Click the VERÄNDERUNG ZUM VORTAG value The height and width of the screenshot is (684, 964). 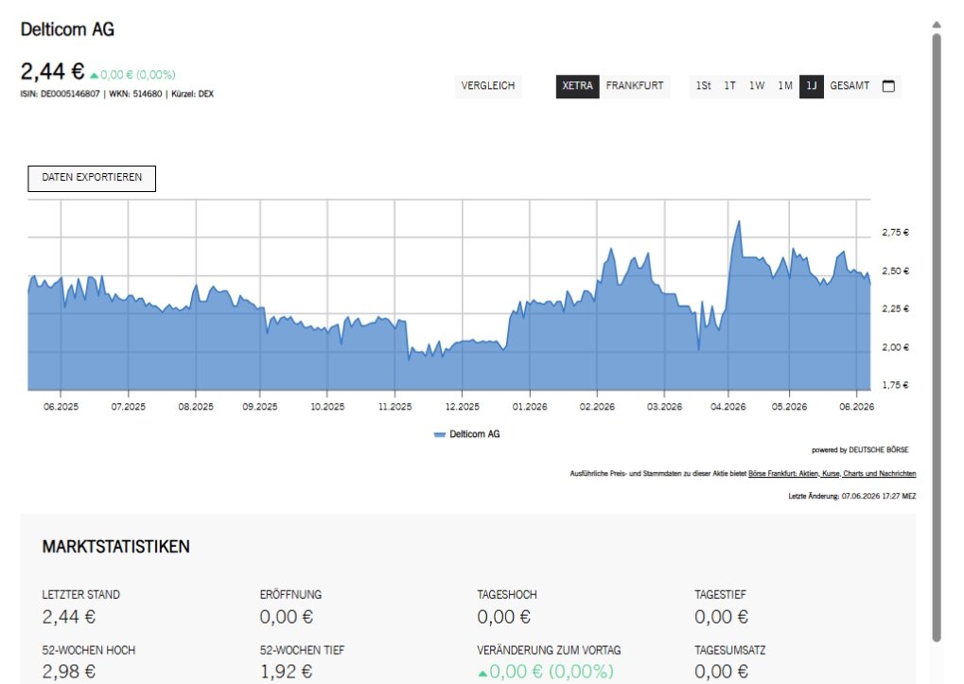[546, 672]
